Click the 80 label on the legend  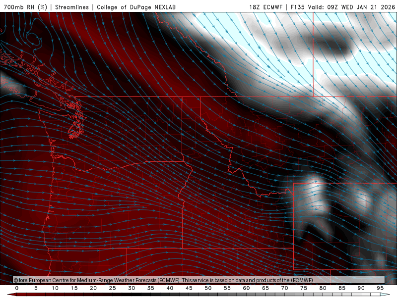pos(323,288)
